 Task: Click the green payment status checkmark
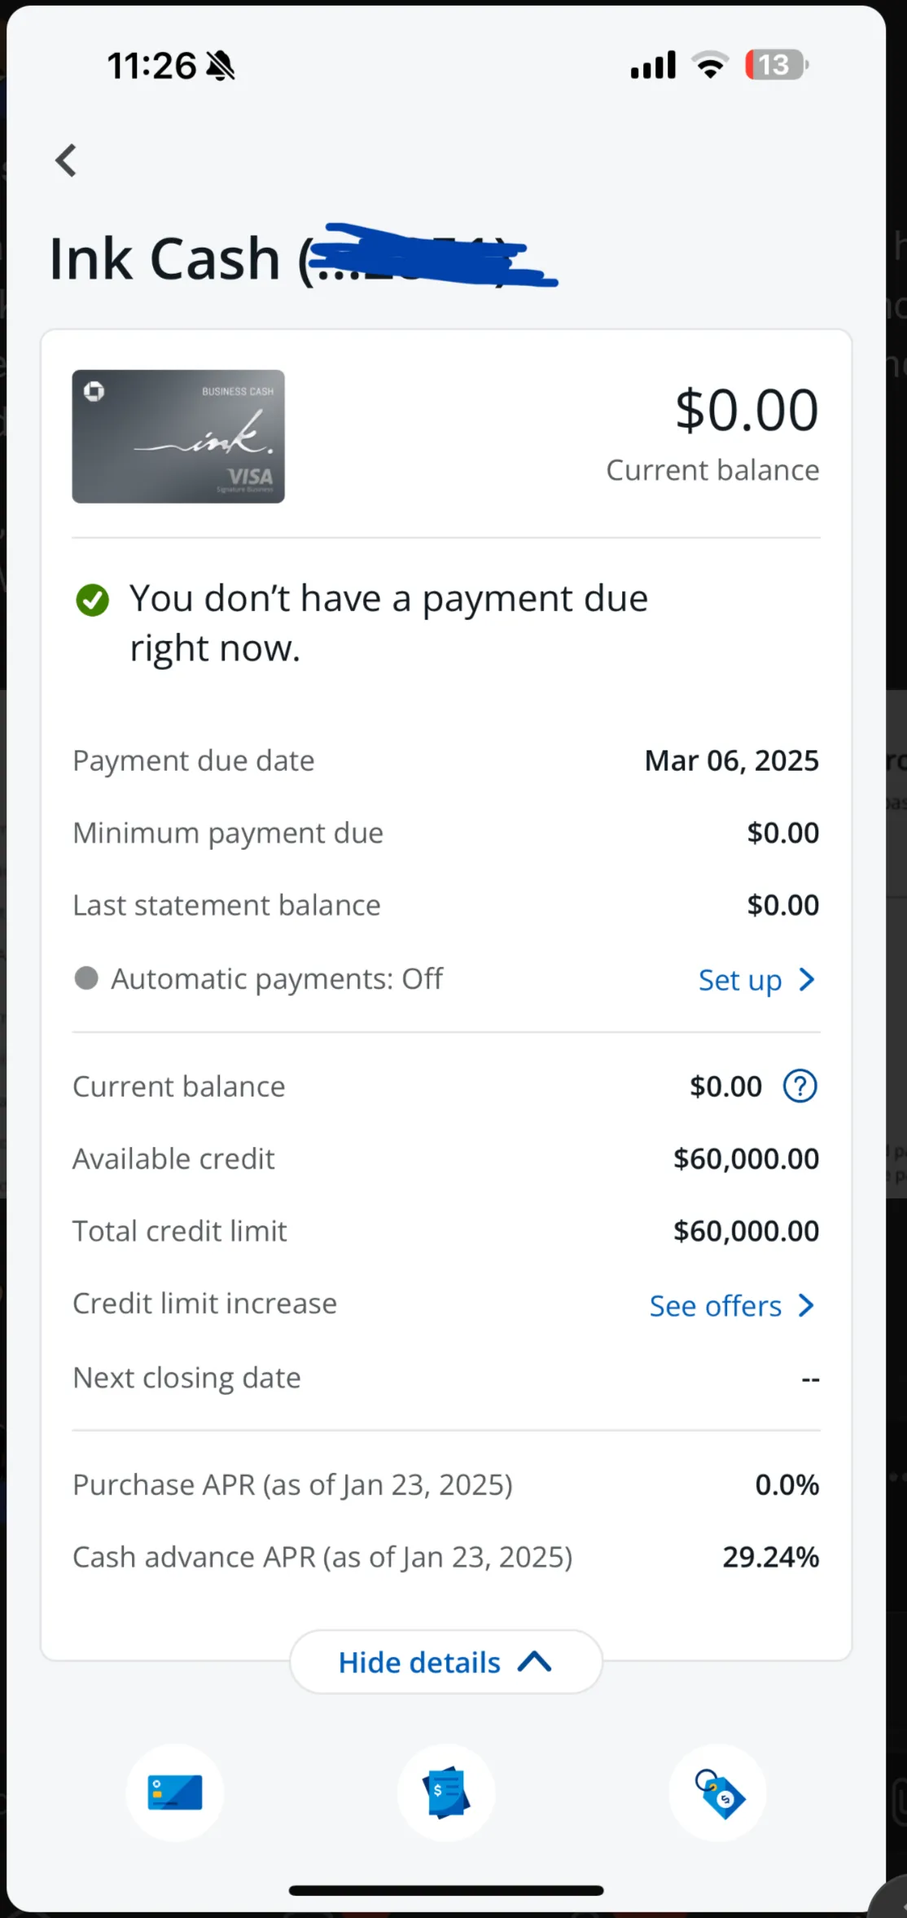[92, 600]
